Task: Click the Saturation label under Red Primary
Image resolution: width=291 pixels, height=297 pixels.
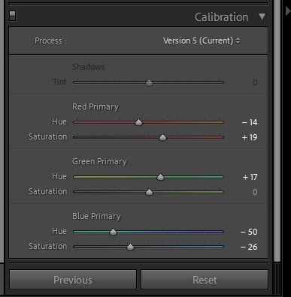Action: [x=47, y=136]
